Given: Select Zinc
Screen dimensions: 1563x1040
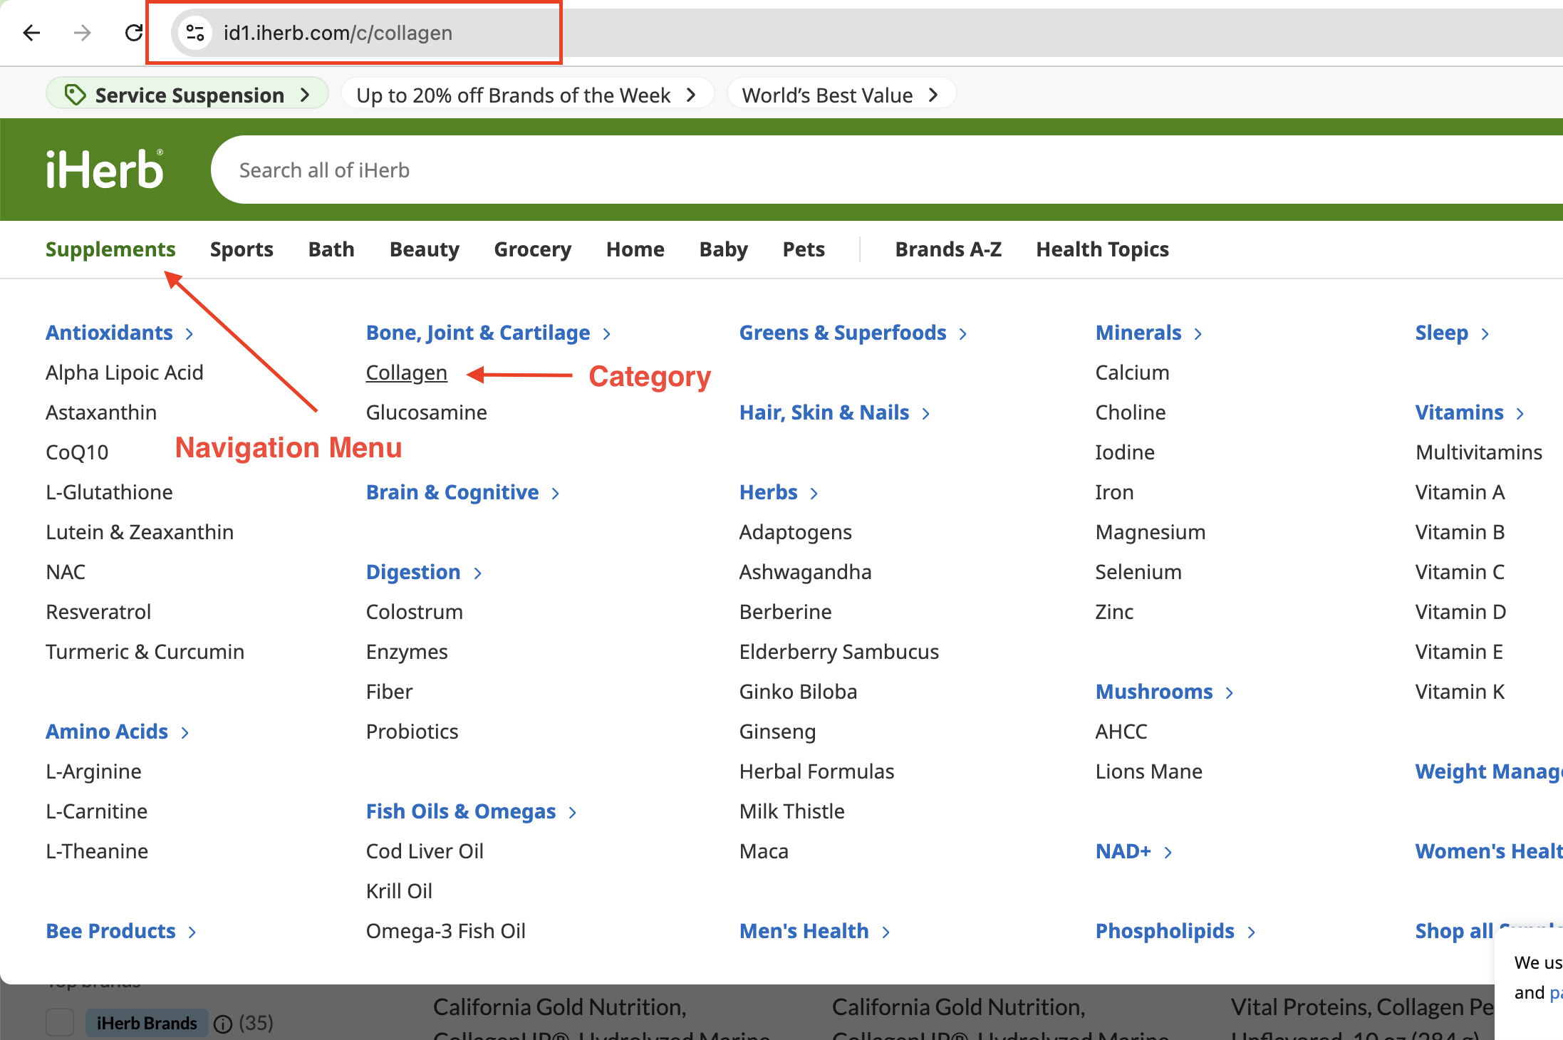Looking at the screenshot, I should (x=1115, y=612).
